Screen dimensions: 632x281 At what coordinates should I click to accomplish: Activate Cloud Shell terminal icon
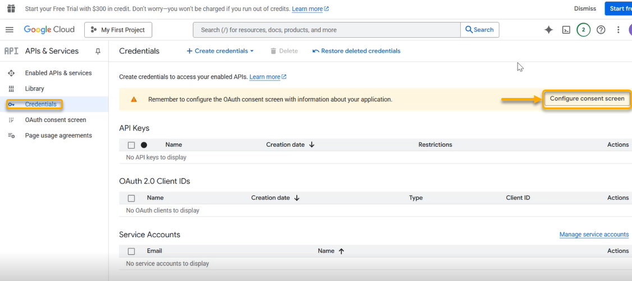coord(566,30)
